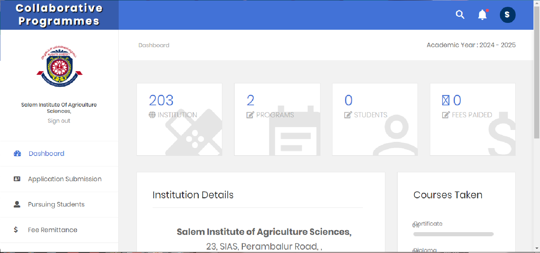The height and width of the screenshot is (253, 540).
Task: Click the university logo image
Action: click(x=59, y=66)
